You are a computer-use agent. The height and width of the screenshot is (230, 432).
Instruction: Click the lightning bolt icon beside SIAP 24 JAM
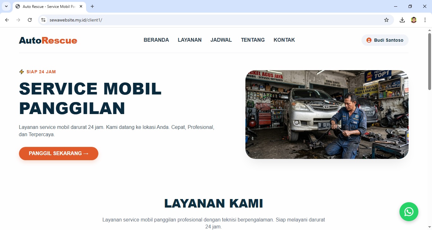point(22,72)
